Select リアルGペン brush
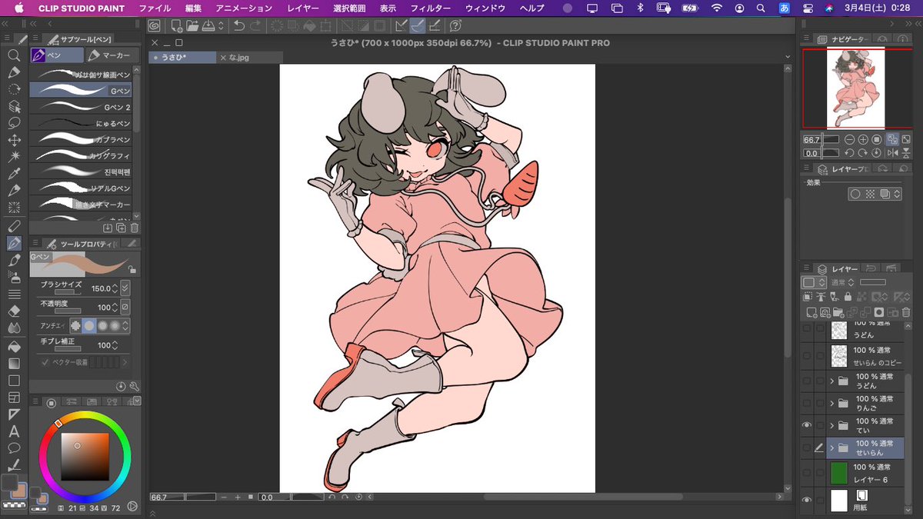This screenshot has width=923, height=519. point(81,188)
